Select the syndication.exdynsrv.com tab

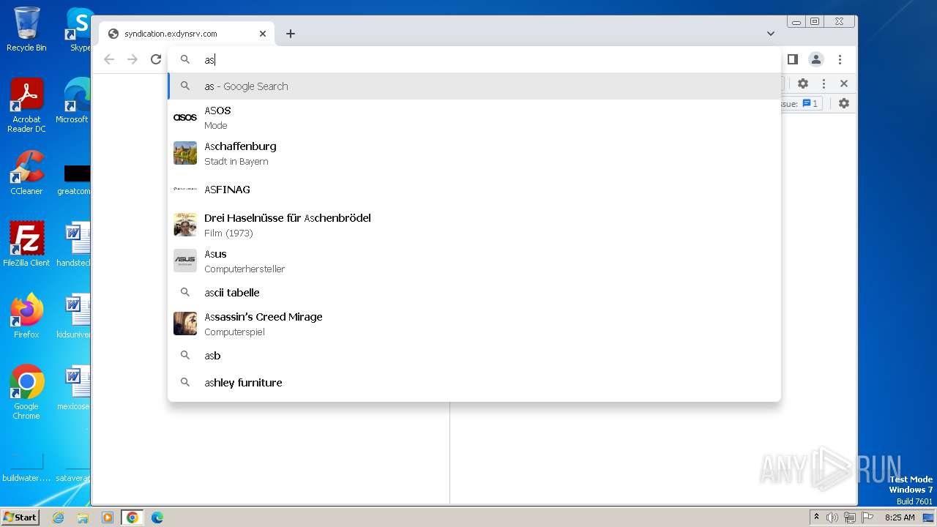pos(187,34)
